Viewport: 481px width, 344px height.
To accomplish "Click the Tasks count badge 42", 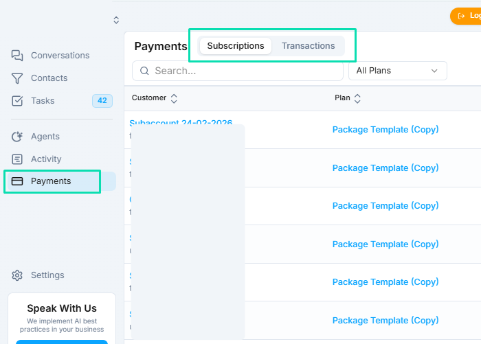I will 102,100.
